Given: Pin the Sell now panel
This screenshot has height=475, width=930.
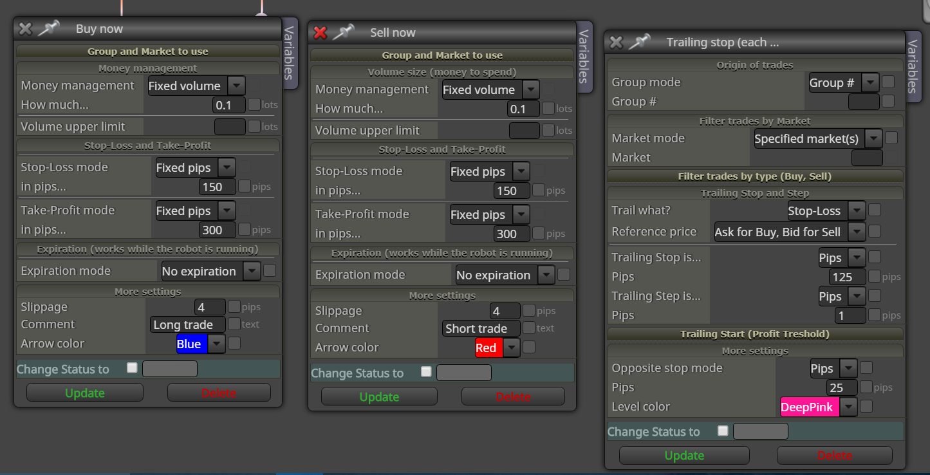Looking at the screenshot, I should point(342,32).
